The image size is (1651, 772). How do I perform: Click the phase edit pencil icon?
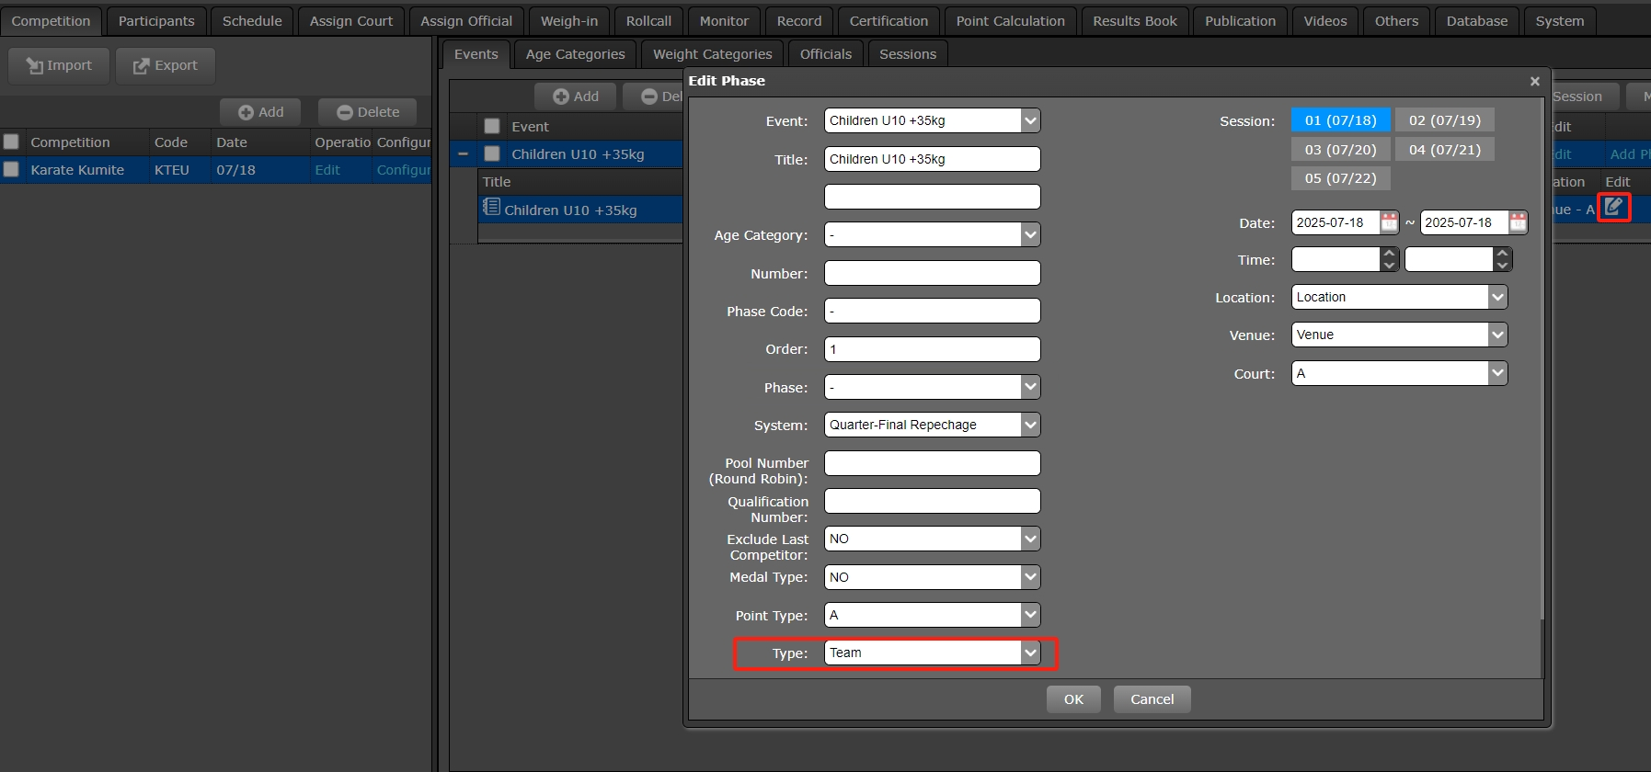[x=1613, y=207]
